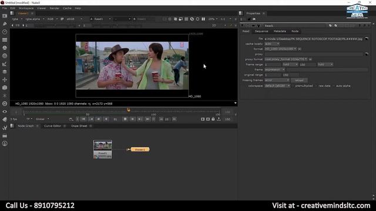Switch to the Node tab in Read1 properties
Viewport: 376px width, 211px height.
(x=295, y=31)
